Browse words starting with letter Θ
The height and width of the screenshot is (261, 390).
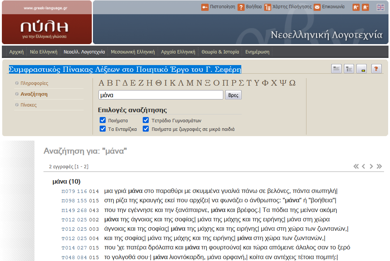[158, 83]
